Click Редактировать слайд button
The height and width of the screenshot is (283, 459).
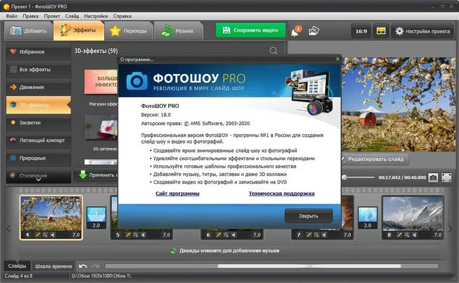[374, 159]
